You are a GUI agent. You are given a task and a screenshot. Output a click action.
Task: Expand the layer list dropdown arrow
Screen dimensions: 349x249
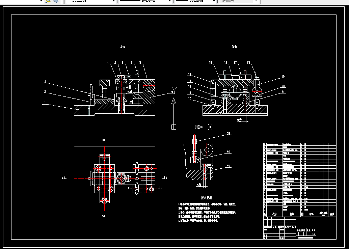coord(42,1)
